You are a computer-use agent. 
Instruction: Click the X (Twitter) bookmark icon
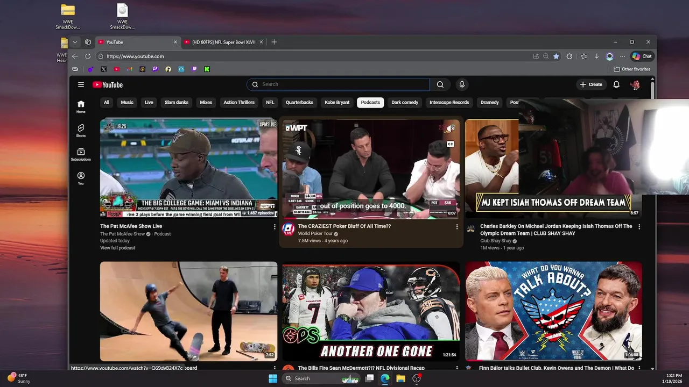coord(103,69)
